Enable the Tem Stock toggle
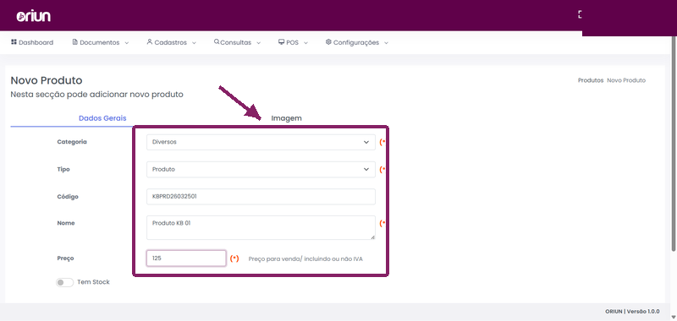 (65, 282)
